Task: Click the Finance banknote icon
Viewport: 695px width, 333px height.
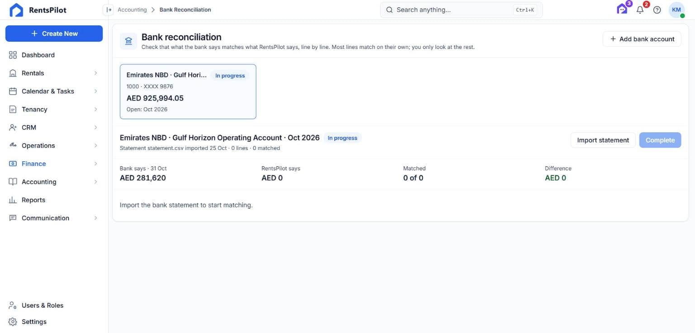Action: pos(13,164)
